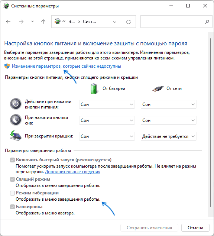The height and width of the screenshot is (236, 214).
Task: Open sleep button dropdown under 'От сети'
Action: tap(169, 120)
